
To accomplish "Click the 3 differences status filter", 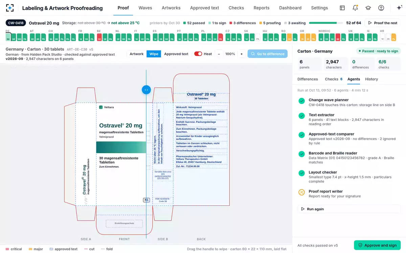I will pos(242,23).
